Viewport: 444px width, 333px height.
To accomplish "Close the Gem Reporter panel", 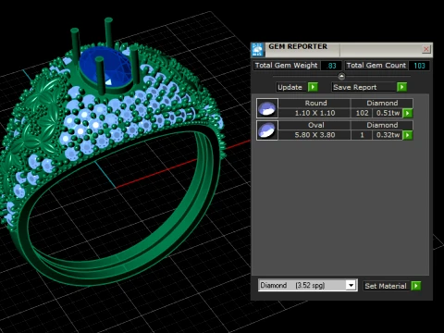I will (x=426, y=49).
